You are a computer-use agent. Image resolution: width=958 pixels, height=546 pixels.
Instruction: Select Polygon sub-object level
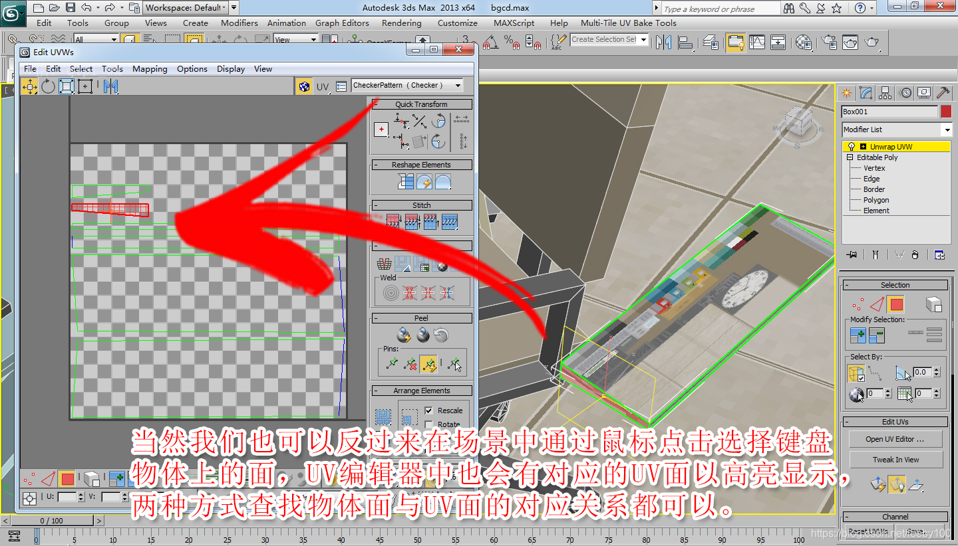point(876,200)
